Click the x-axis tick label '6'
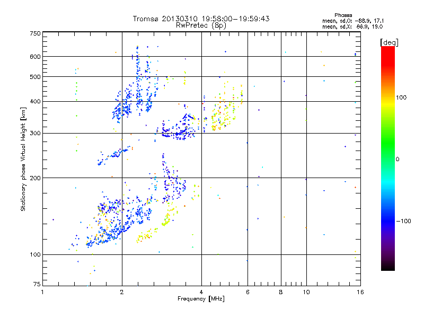424x318 pixels. [x=248, y=292]
